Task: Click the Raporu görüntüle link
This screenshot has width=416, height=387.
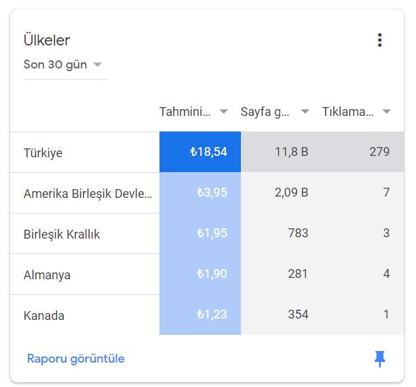Action: 76,359
